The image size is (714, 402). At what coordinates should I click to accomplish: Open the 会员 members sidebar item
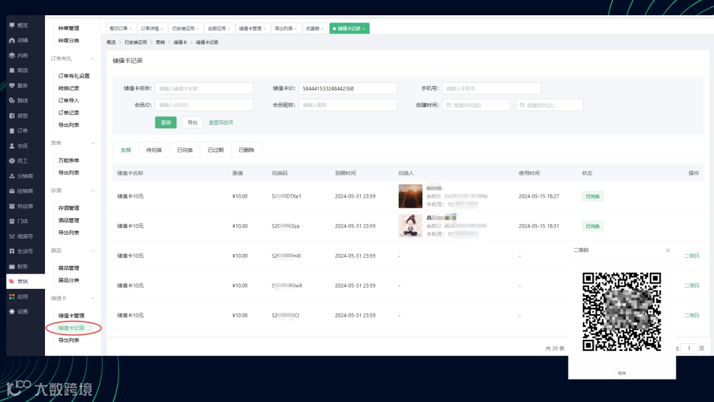click(x=19, y=145)
